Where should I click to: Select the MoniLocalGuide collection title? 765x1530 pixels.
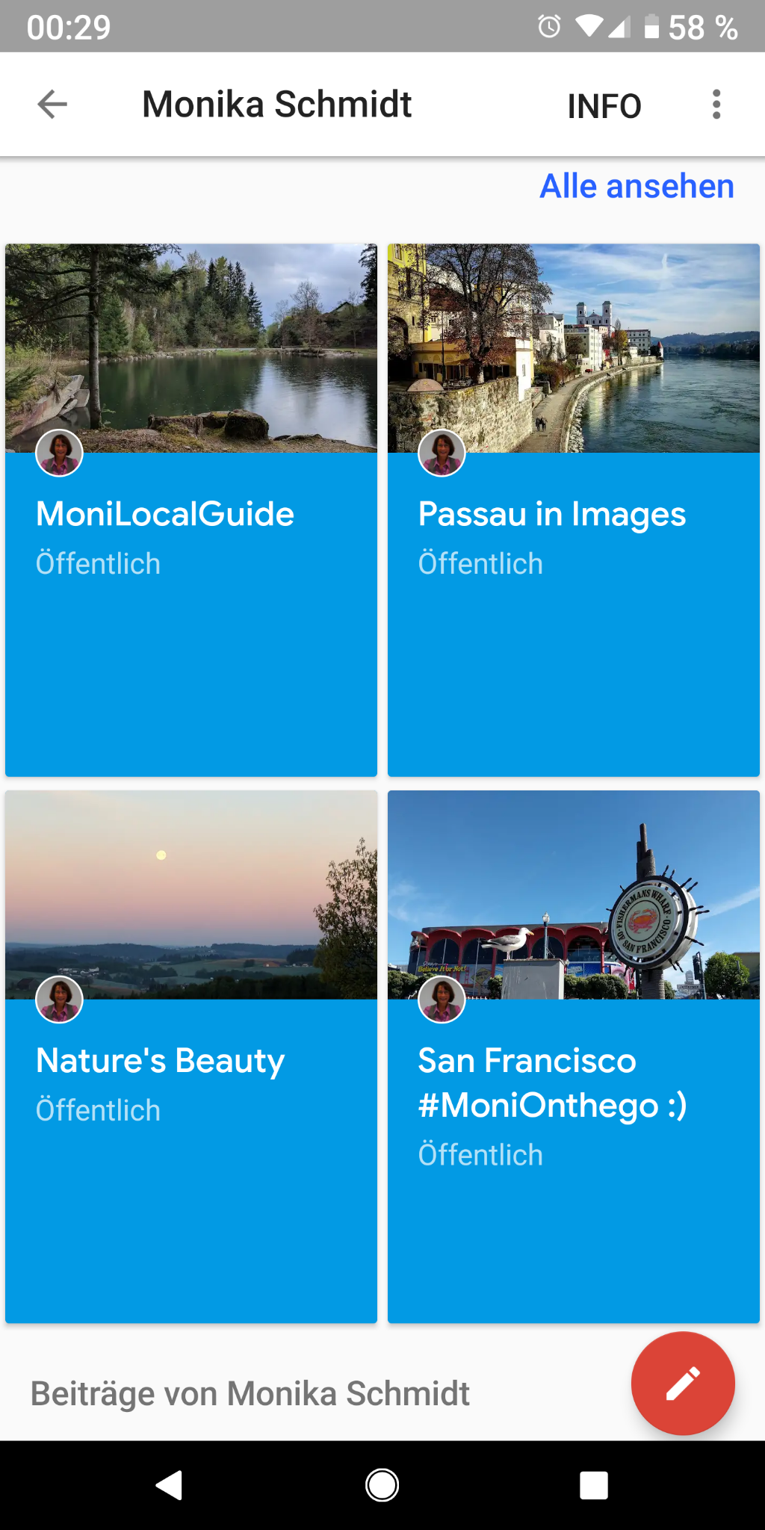[165, 514]
